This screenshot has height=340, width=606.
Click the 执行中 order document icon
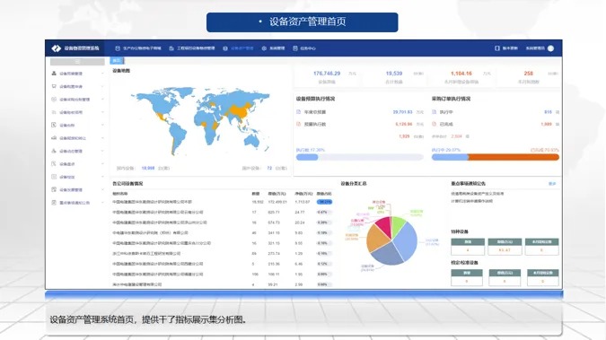coord(434,111)
